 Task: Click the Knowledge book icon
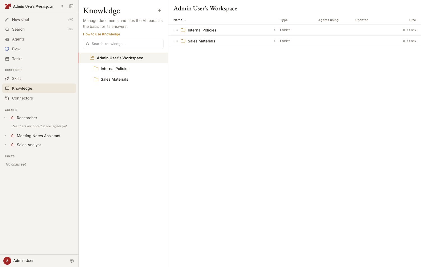[7, 88]
